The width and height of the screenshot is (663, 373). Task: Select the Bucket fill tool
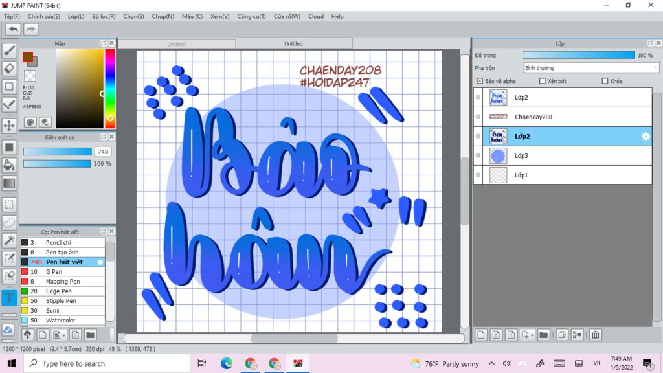pos(9,165)
